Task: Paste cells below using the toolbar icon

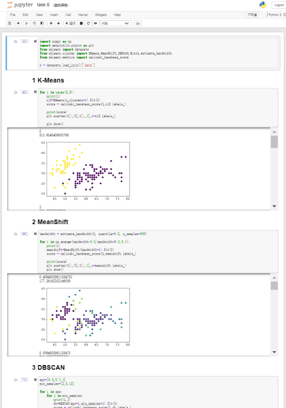Action: pos(42,23)
